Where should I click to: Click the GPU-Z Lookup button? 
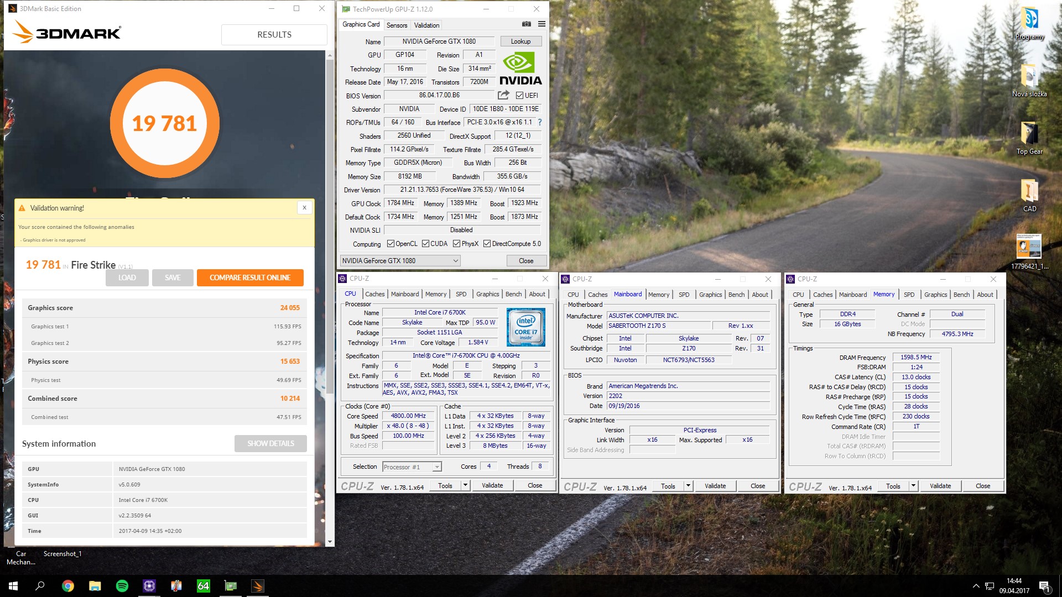tap(520, 41)
